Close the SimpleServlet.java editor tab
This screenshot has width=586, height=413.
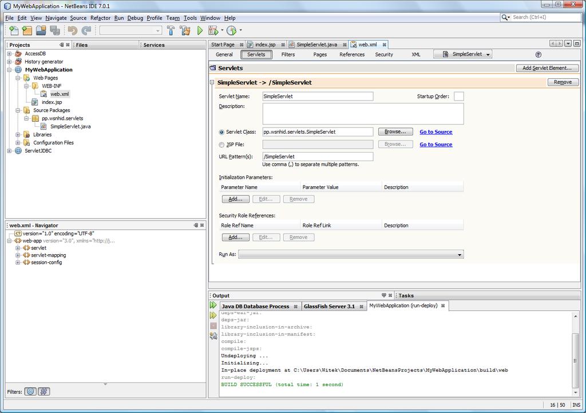click(345, 45)
